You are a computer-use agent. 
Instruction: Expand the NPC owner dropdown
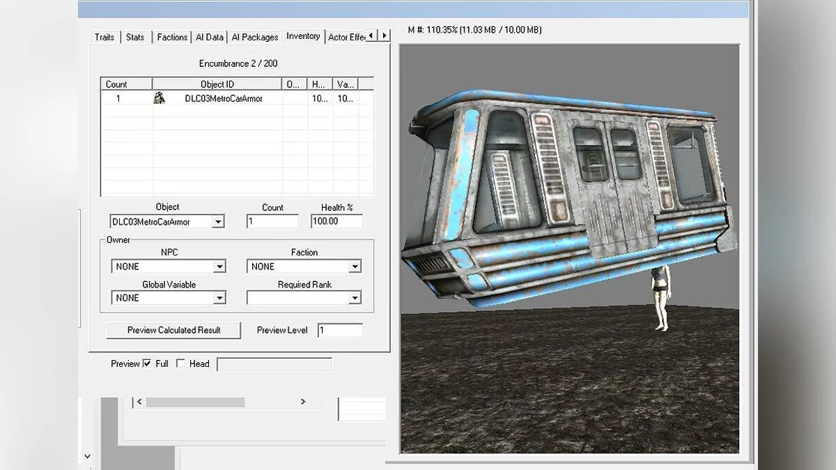(x=219, y=267)
